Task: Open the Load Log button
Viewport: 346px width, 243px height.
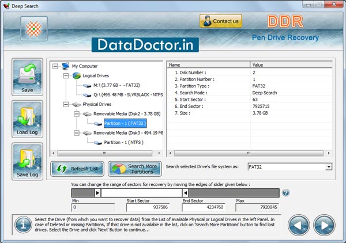Action: tap(27, 119)
